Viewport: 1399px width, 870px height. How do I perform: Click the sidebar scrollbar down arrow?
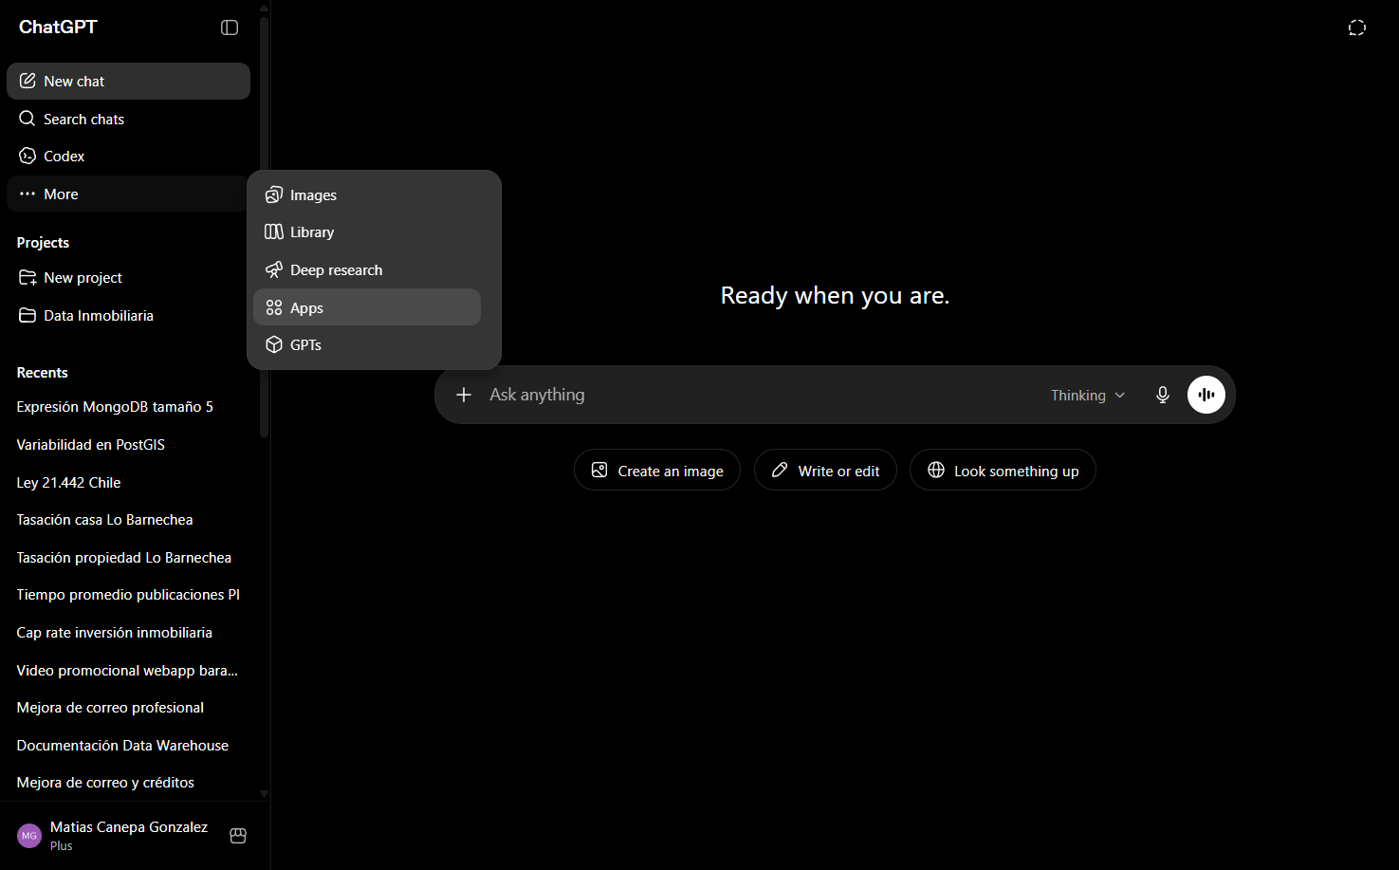(x=264, y=793)
